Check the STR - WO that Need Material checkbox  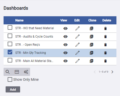(x=10, y=27)
